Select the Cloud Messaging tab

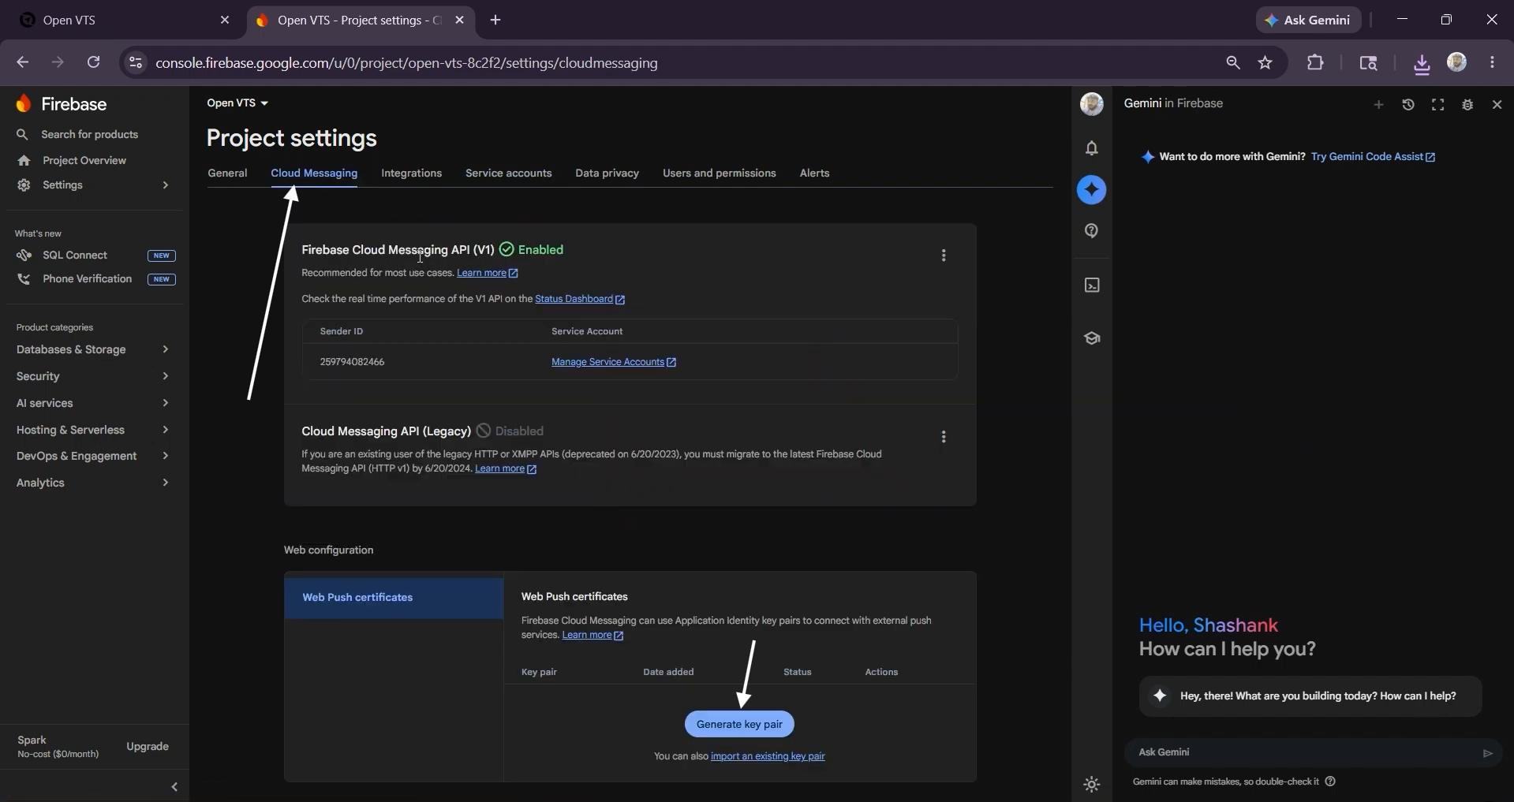tap(314, 173)
